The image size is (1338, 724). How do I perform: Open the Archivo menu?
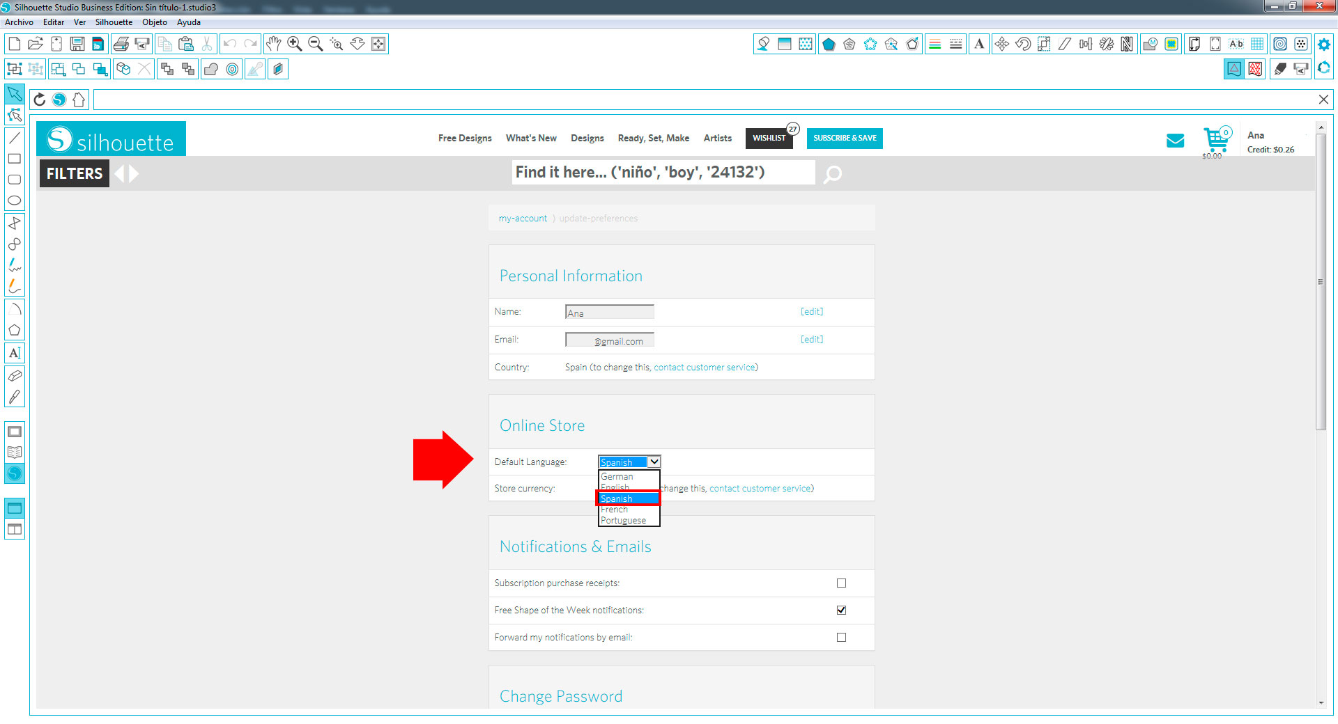[x=19, y=22]
